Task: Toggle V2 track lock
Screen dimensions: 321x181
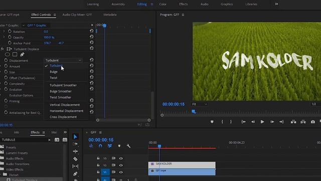Action: 98,165
